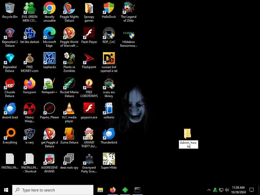Show hidden system tray icons
The image size is (260, 195).
(209, 190)
